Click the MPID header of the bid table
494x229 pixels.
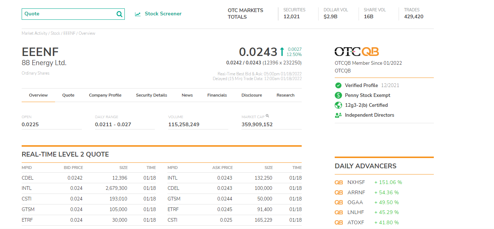click(x=27, y=168)
